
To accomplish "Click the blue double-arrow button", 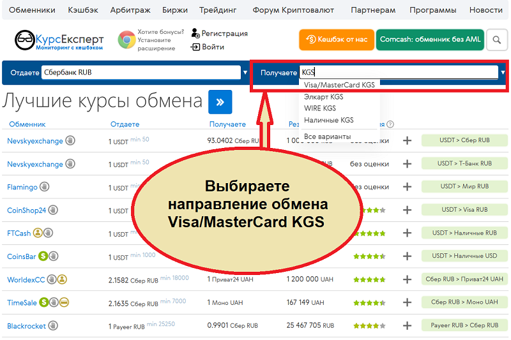I will 220,102.
